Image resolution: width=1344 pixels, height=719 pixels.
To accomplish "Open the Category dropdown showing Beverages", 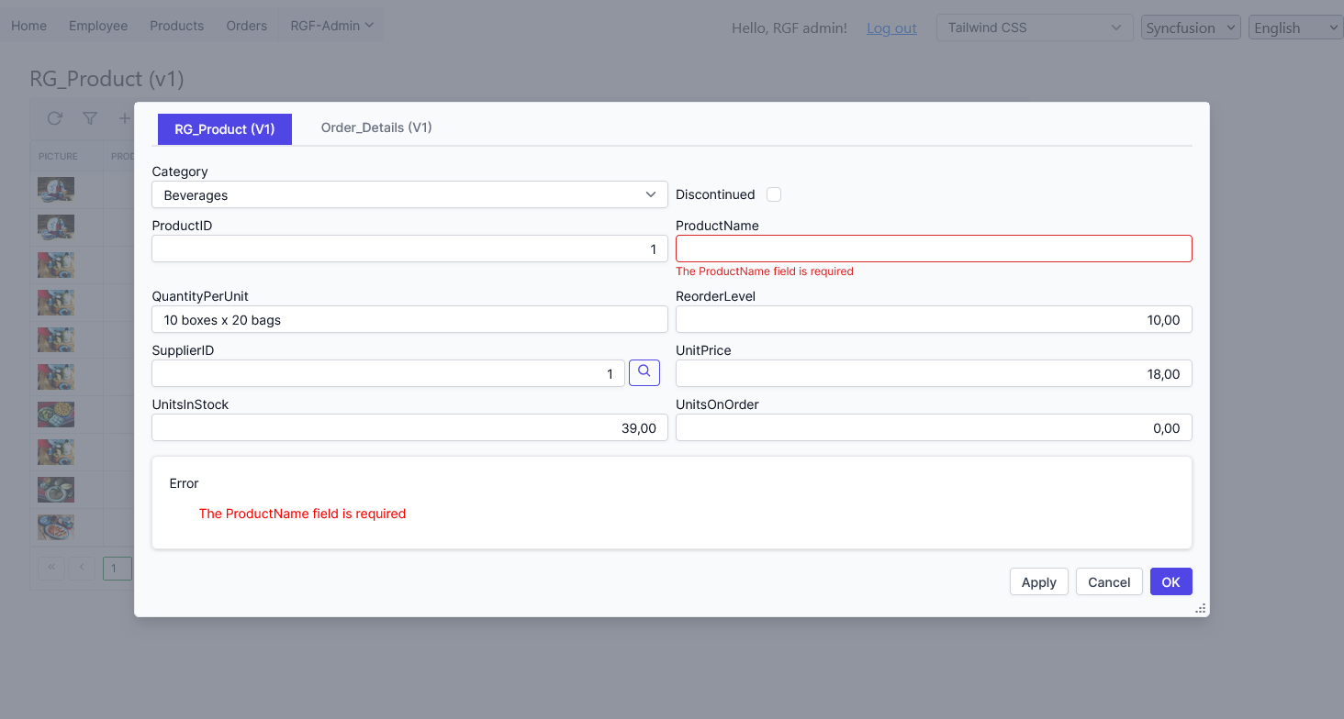I will point(409,194).
